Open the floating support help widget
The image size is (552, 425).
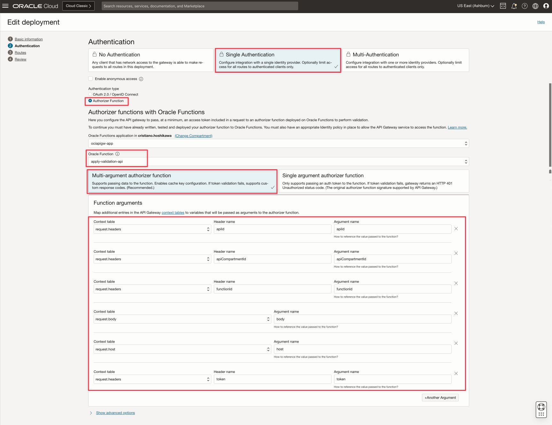click(x=541, y=409)
